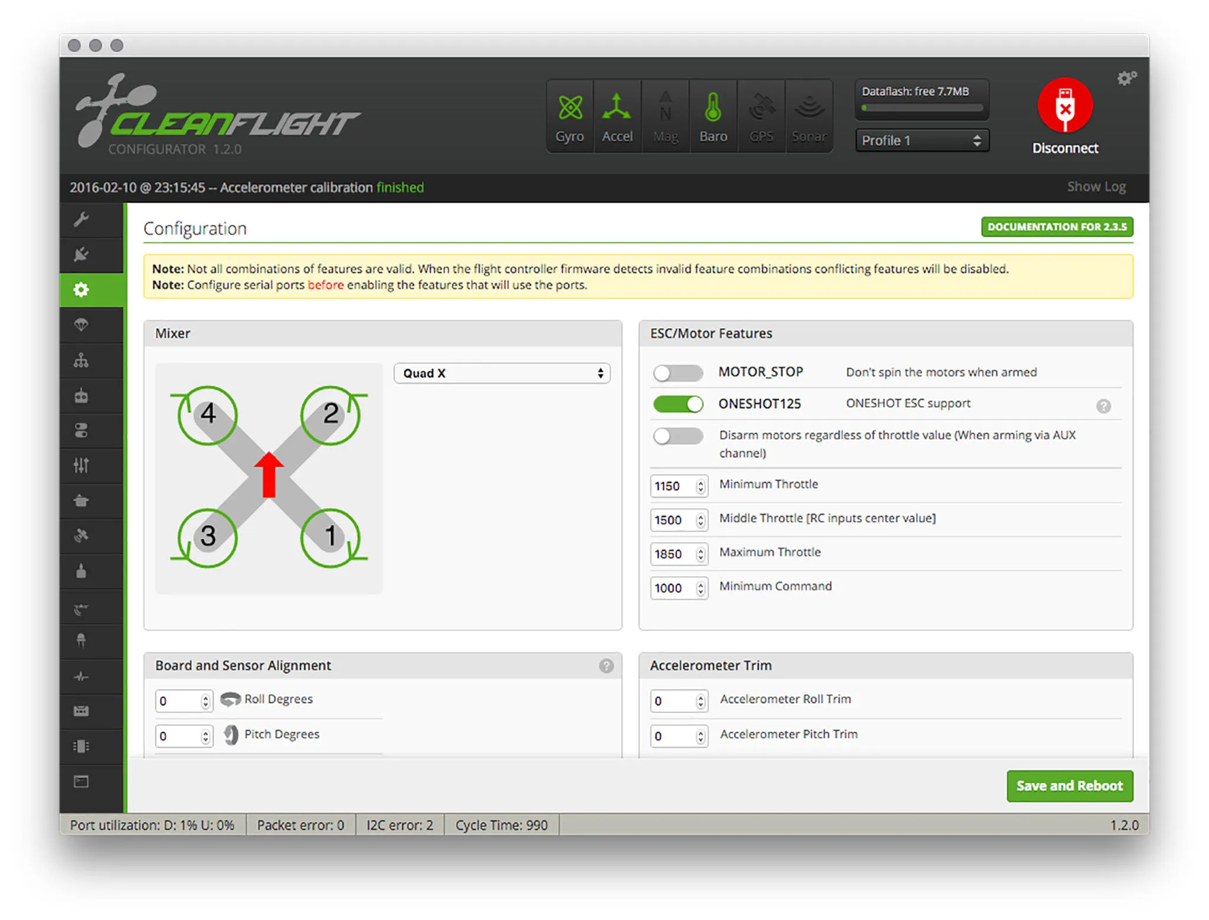This screenshot has height=920, width=1209.
Task: Open the PID tuning sliders tab
Action: 81,466
